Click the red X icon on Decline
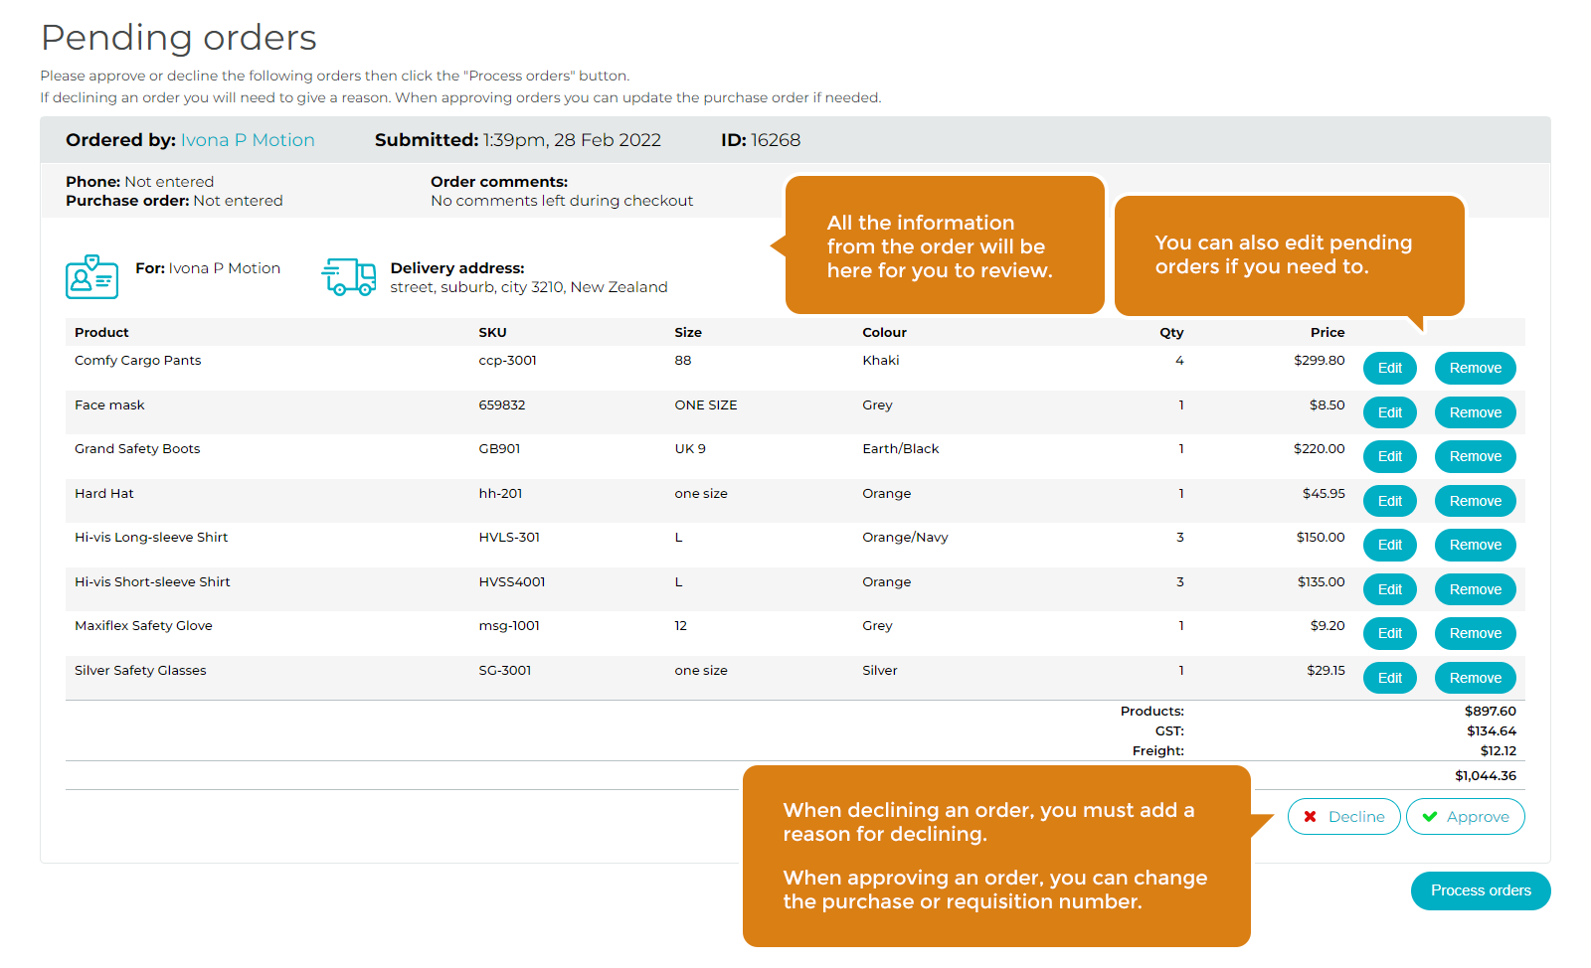1591x968 pixels. click(1310, 817)
